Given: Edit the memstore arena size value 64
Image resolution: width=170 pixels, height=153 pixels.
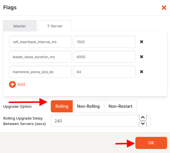Looking at the screenshot, I should 104,72.
